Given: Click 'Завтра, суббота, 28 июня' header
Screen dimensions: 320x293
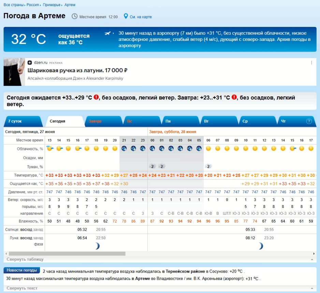Looking at the screenshot, I should point(172,132).
